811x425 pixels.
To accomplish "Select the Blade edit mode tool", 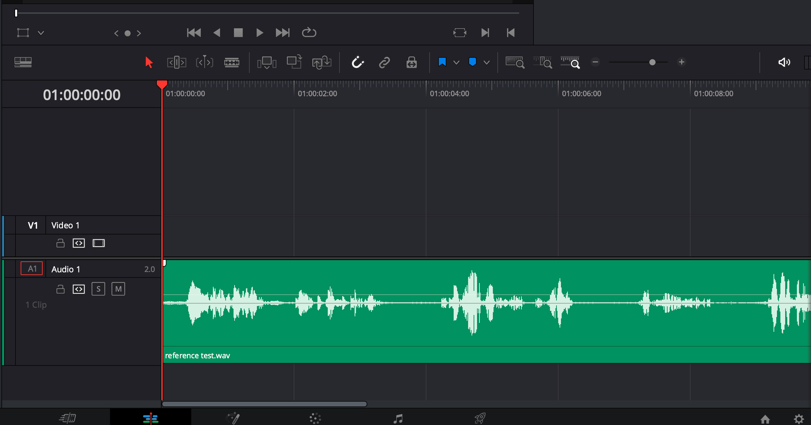I will pyautogui.click(x=231, y=62).
